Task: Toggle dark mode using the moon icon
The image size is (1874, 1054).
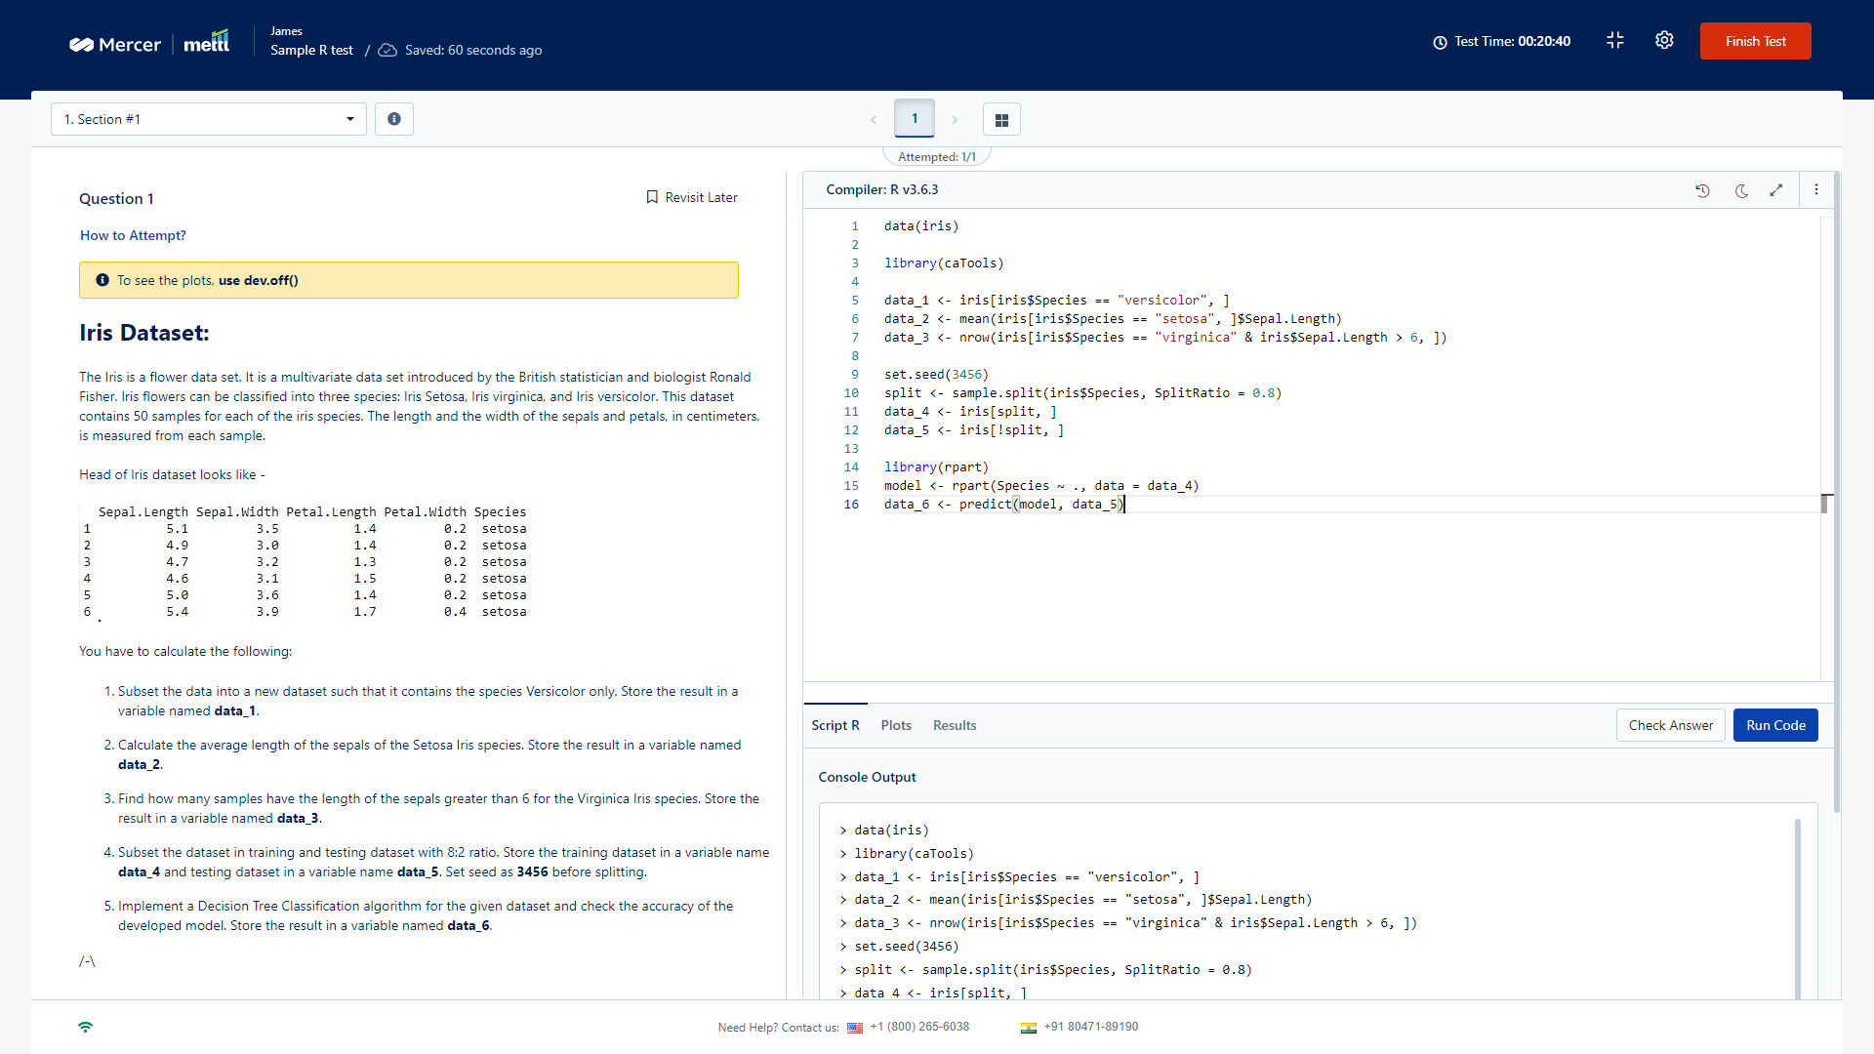Action: click(1741, 191)
